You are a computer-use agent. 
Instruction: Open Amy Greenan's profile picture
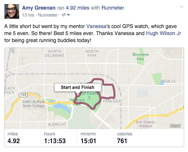(12, 11)
